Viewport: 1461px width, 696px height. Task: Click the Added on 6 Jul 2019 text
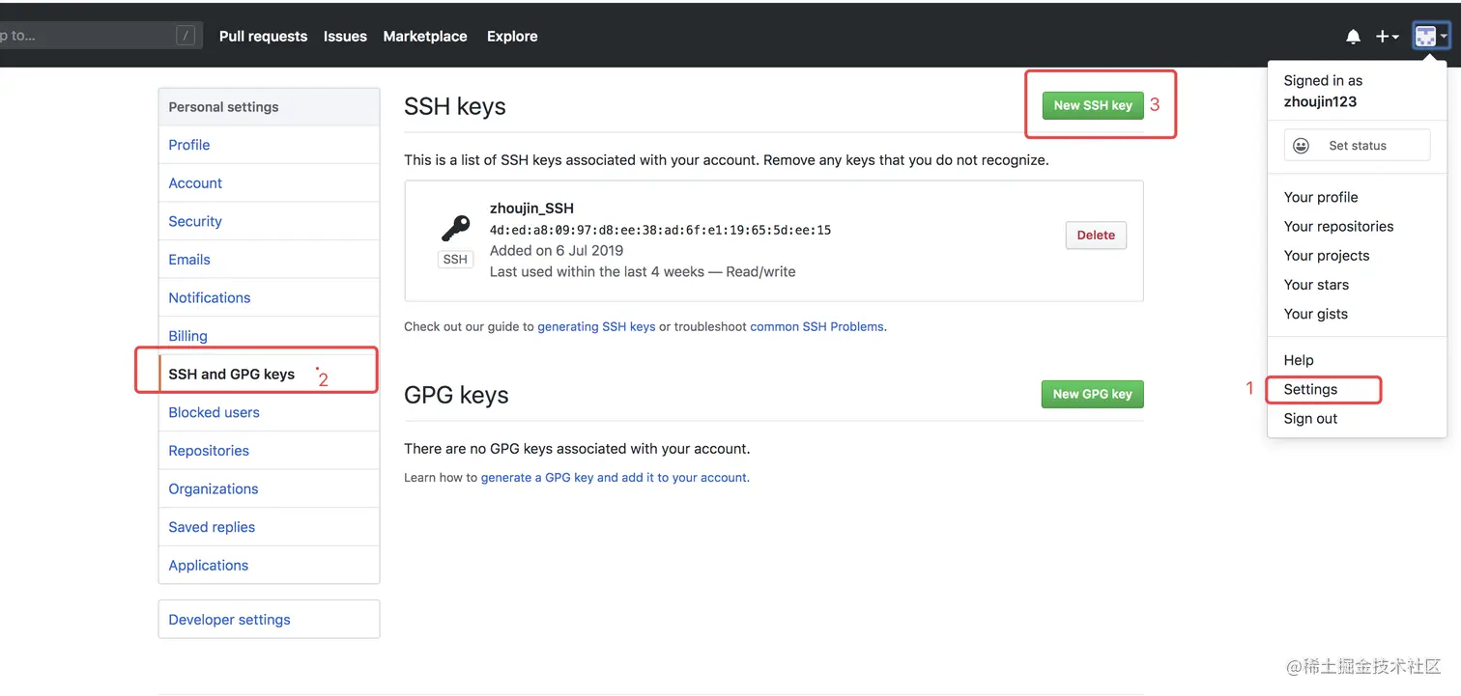click(557, 251)
